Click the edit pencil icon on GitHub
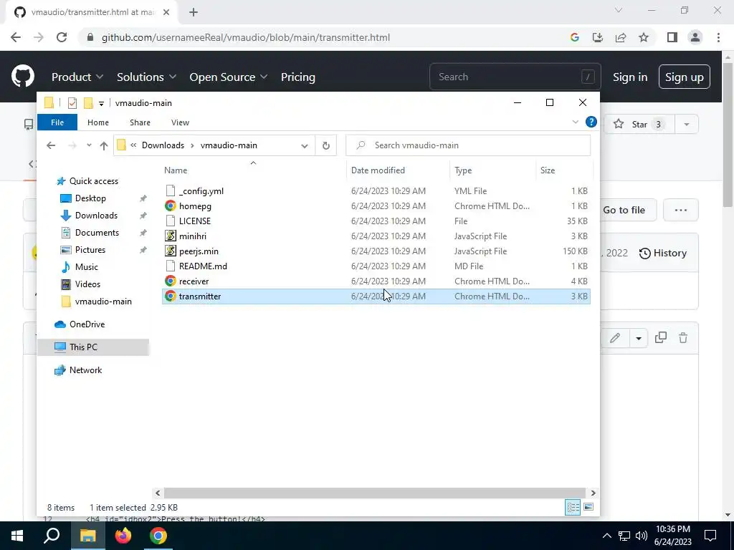The width and height of the screenshot is (734, 550). (x=615, y=338)
